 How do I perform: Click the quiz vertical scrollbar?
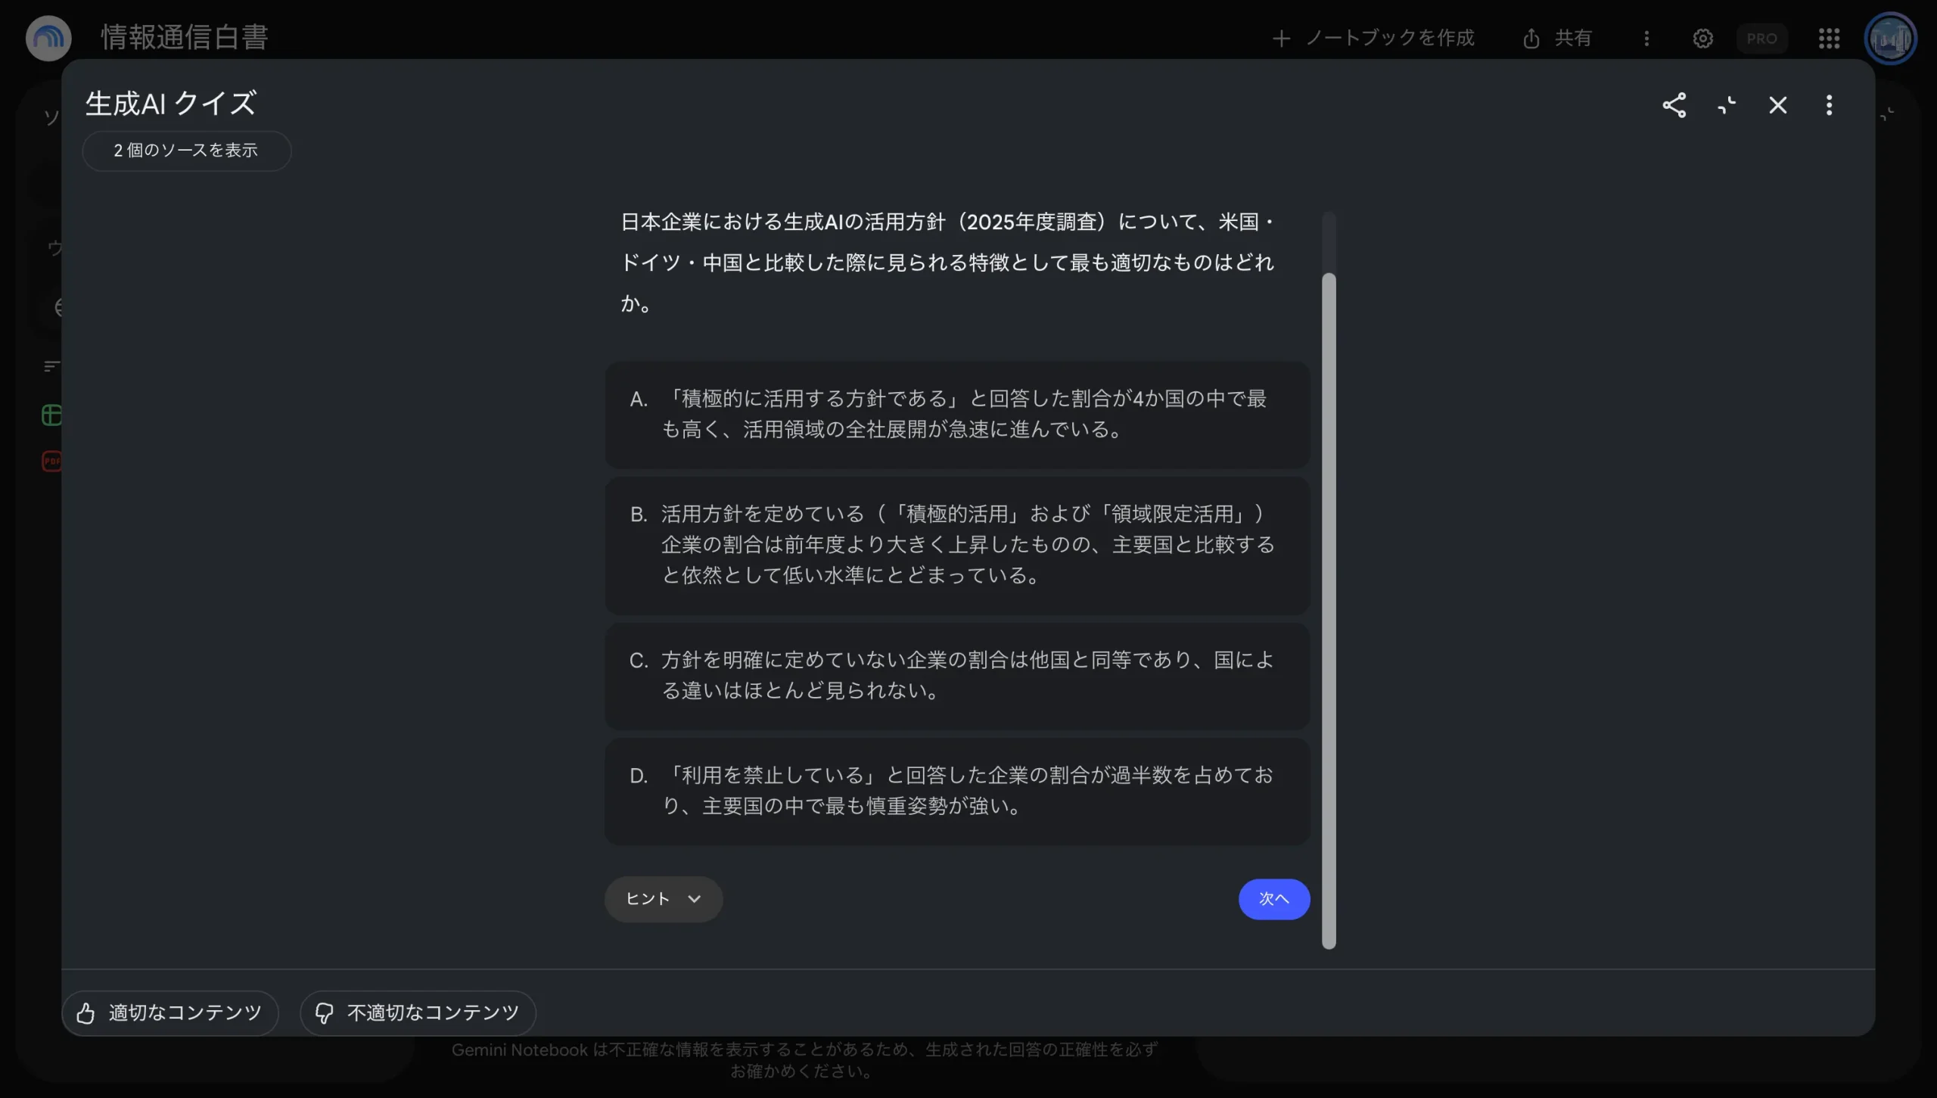coord(1329,610)
